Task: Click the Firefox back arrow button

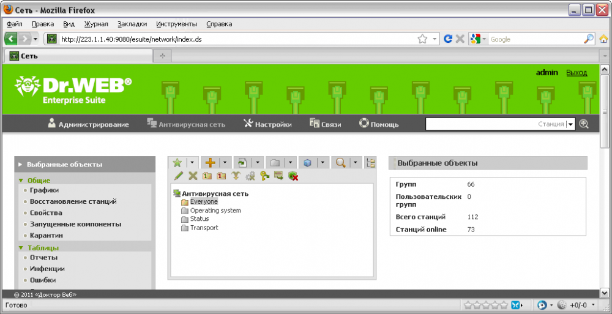Action: pyautogui.click(x=11, y=39)
